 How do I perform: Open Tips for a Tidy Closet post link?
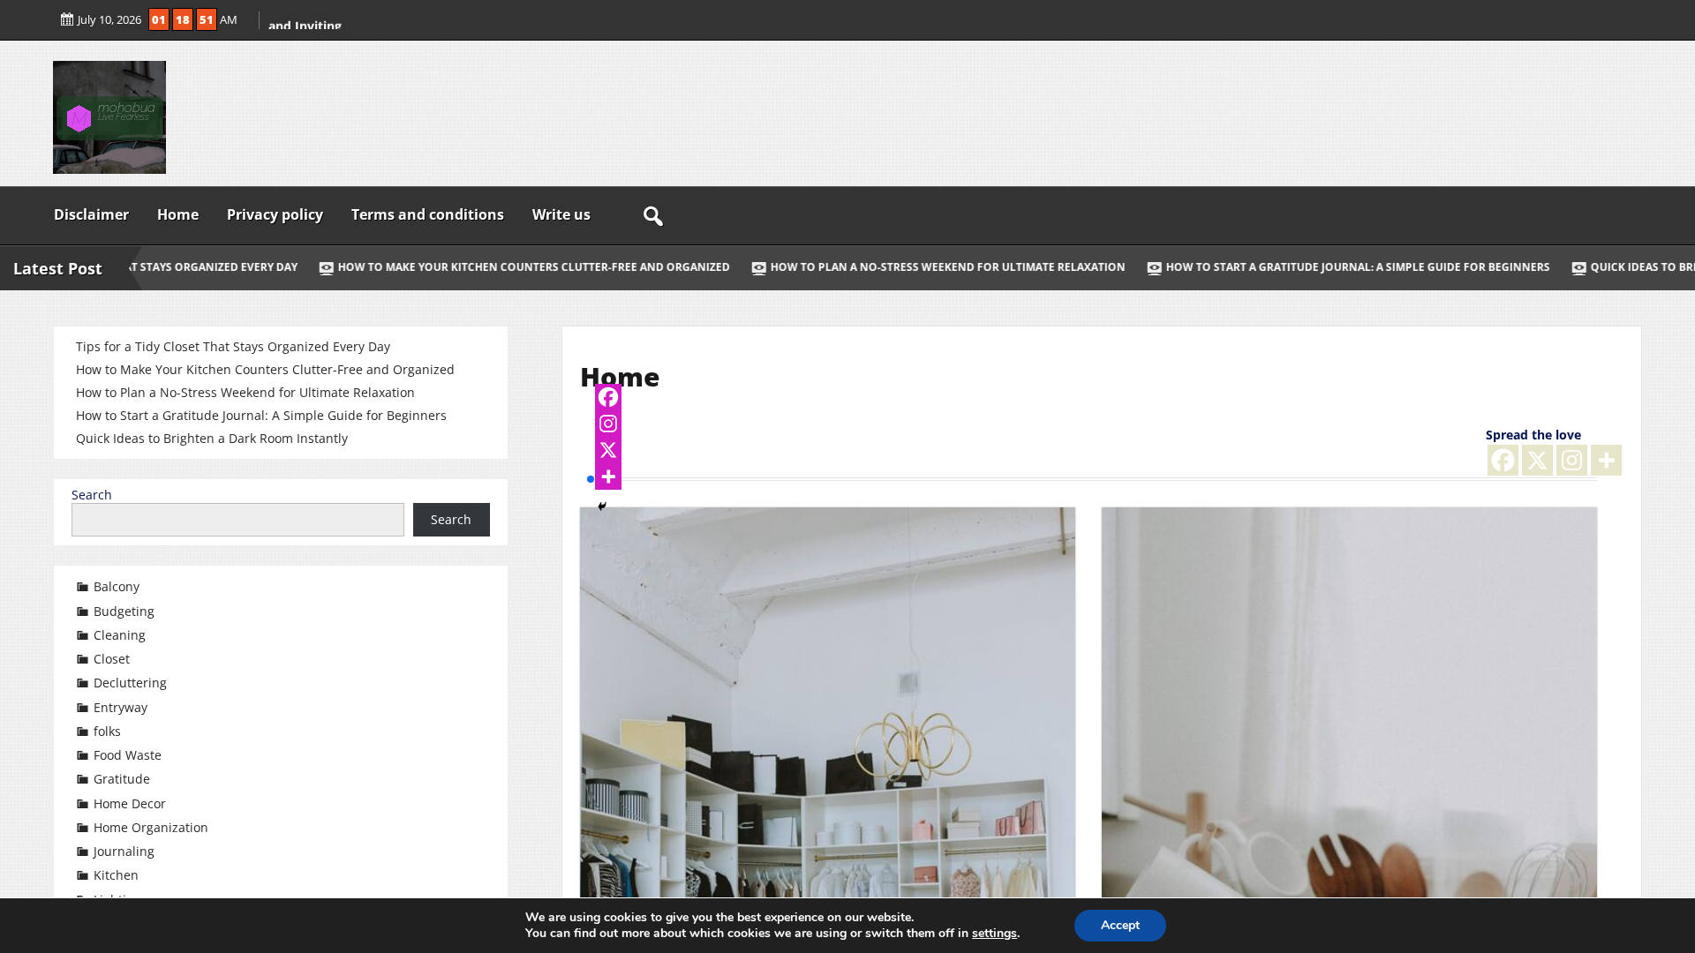point(233,347)
